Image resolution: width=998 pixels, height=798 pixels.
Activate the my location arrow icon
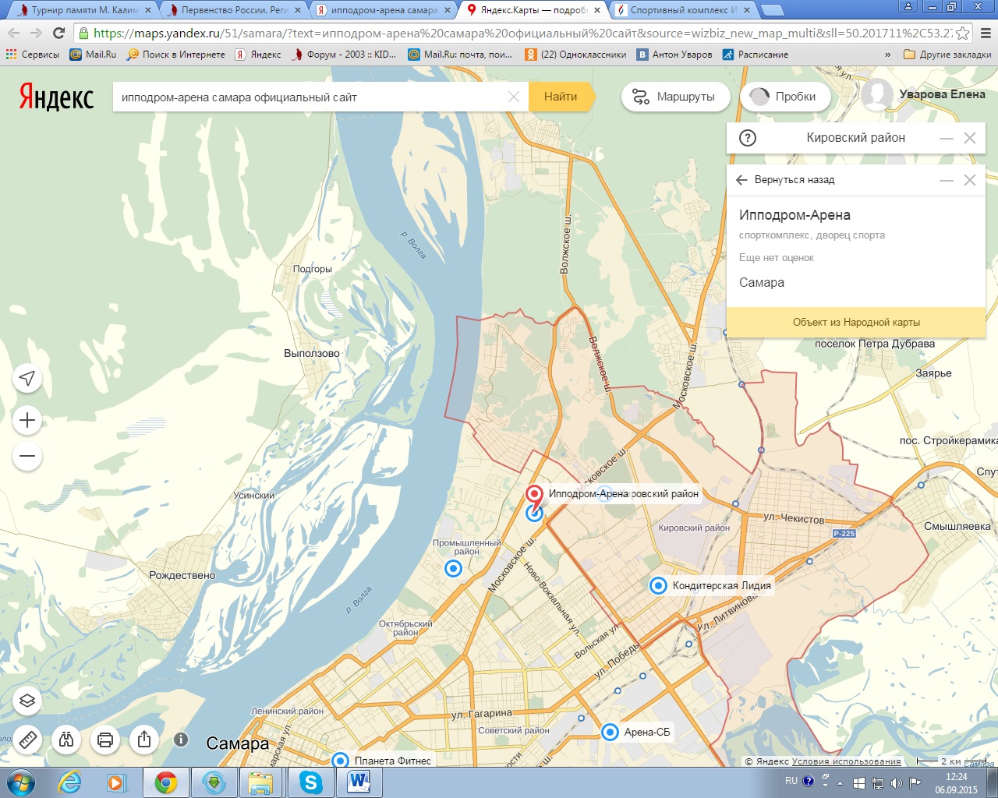27,379
